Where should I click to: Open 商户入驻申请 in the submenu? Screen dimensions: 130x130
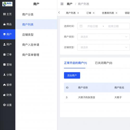tap(31, 45)
